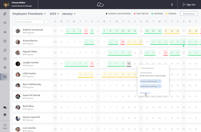Viewport: 201px width, 132px height.
Task: Select the active timesheets icon in sidebar
Action: [x=5, y=77]
